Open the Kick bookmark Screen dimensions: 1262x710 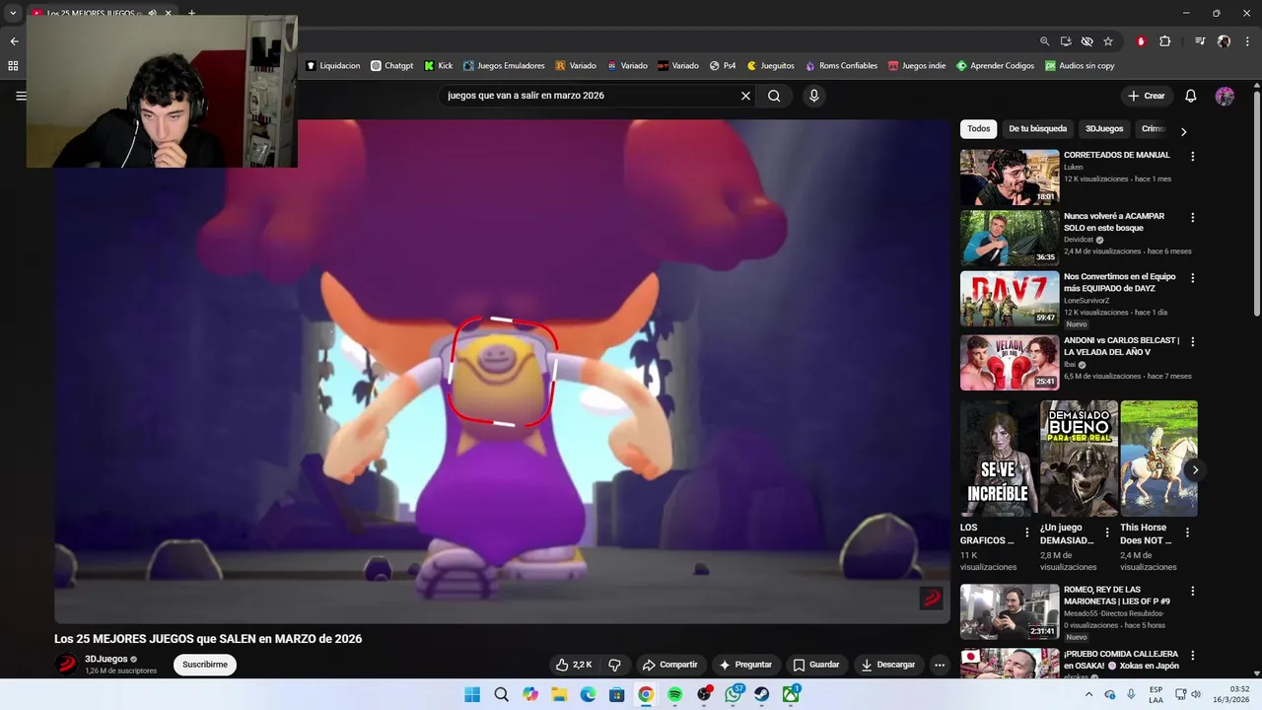point(438,66)
